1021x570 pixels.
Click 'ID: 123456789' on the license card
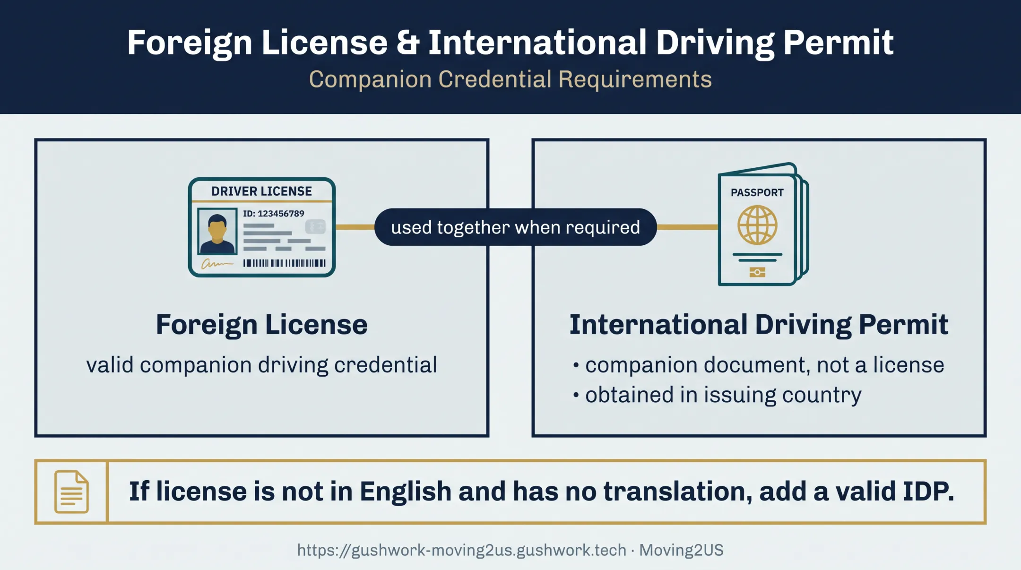[x=274, y=214]
